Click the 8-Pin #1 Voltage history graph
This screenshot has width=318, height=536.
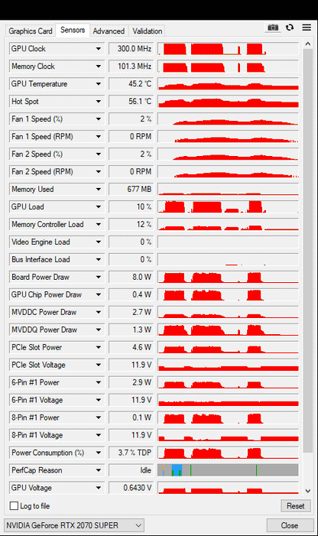[228, 435]
